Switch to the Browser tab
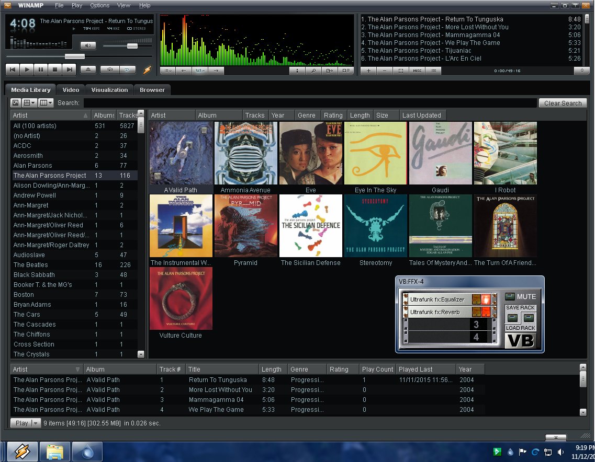 tap(152, 90)
